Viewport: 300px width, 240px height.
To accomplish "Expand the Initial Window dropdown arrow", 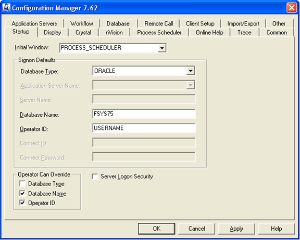I will pos(162,48).
